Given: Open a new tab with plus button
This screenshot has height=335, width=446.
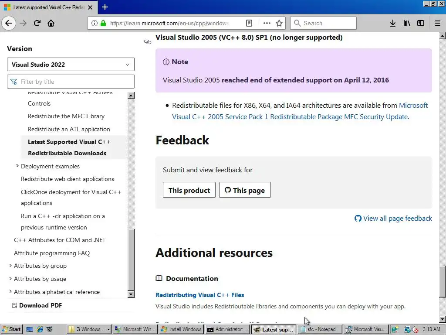Looking at the screenshot, I should coord(105,7).
